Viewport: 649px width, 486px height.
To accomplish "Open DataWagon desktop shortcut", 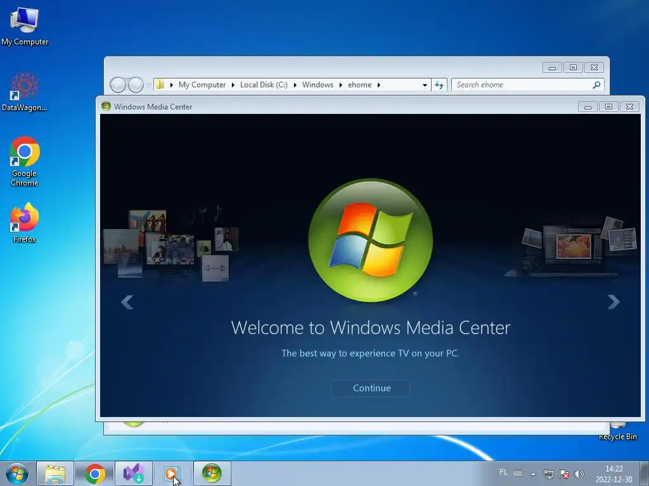I will click(25, 92).
